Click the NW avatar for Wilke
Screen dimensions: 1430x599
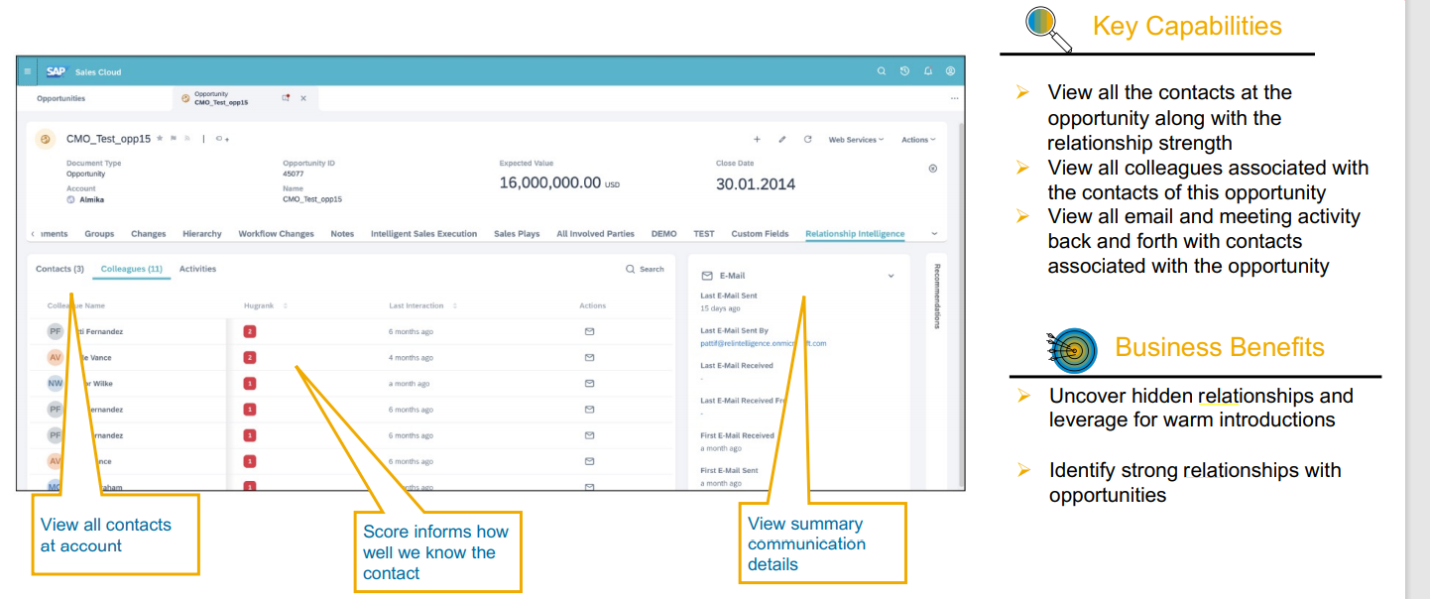[56, 383]
